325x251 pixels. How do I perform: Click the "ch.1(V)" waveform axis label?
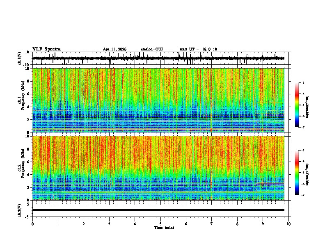click(20, 58)
